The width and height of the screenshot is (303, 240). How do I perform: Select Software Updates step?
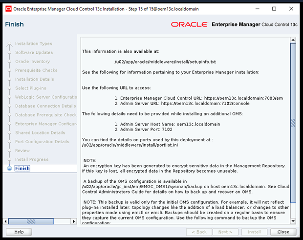coord(34,53)
